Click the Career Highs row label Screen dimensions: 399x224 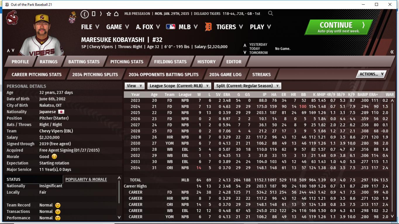[x=135, y=186]
